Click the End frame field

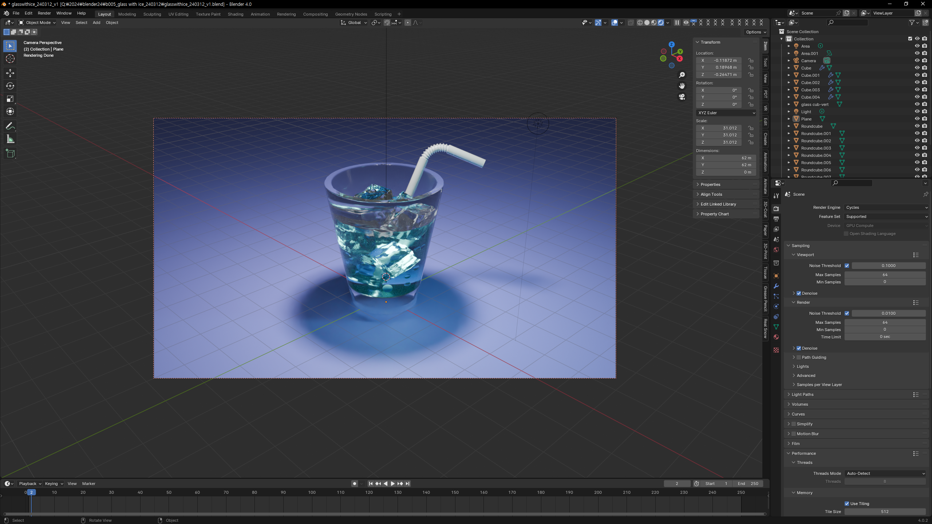pos(748,484)
